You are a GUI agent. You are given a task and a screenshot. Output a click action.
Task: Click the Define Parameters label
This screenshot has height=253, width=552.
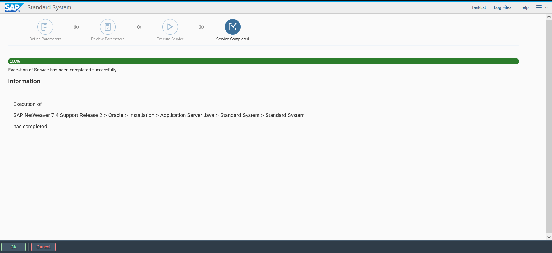click(45, 39)
